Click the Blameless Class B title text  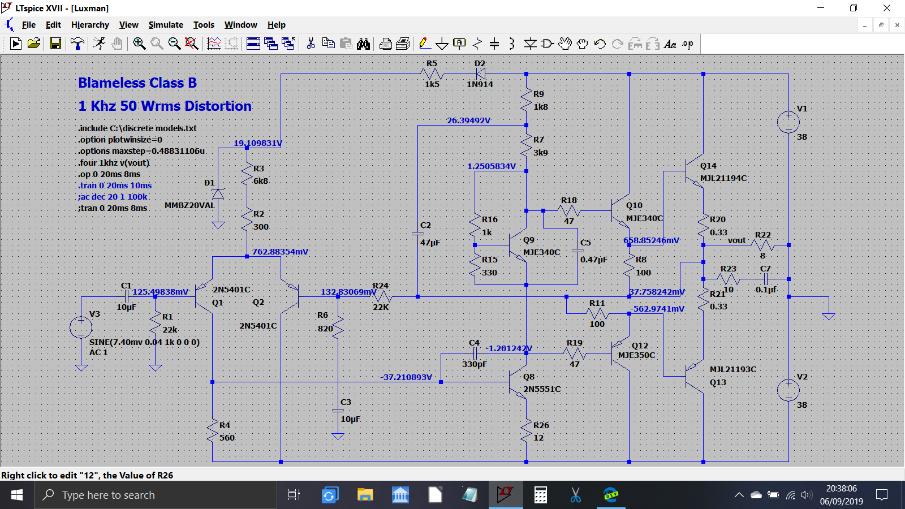click(137, 83)
